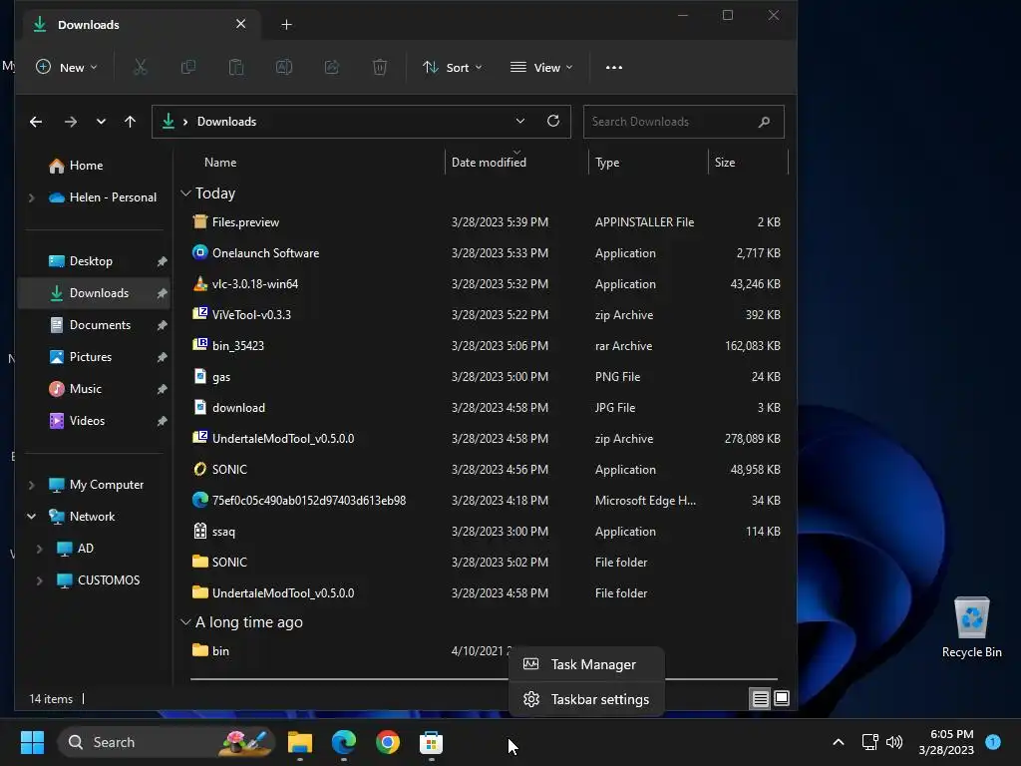Sort by Date modified column header
Viewport: 1021px width, 766px height.
489,163
